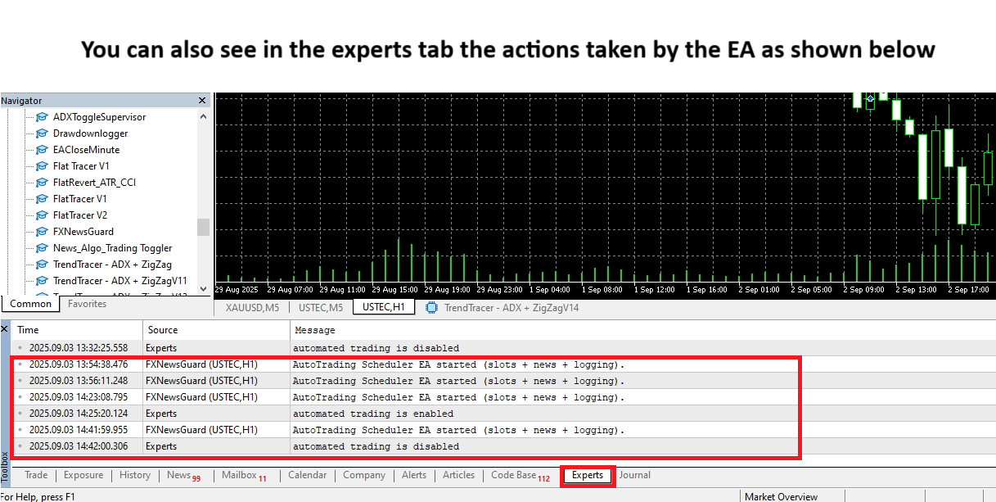Click the FlatRevert_ATR_CCI expert advisor icon
This screenshot has width=996, height=502.
coord(42,183)
